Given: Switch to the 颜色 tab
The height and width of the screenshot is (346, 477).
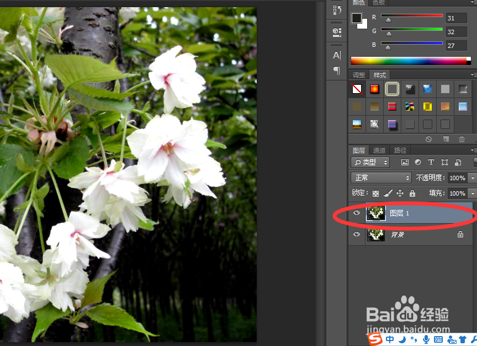Looking at the screenshot, I should (359, 3).
